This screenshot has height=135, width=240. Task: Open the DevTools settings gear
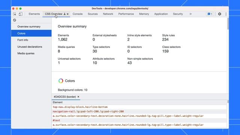click(219, 14)
